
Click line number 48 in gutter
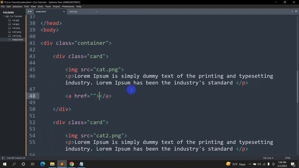coord(32,96)
